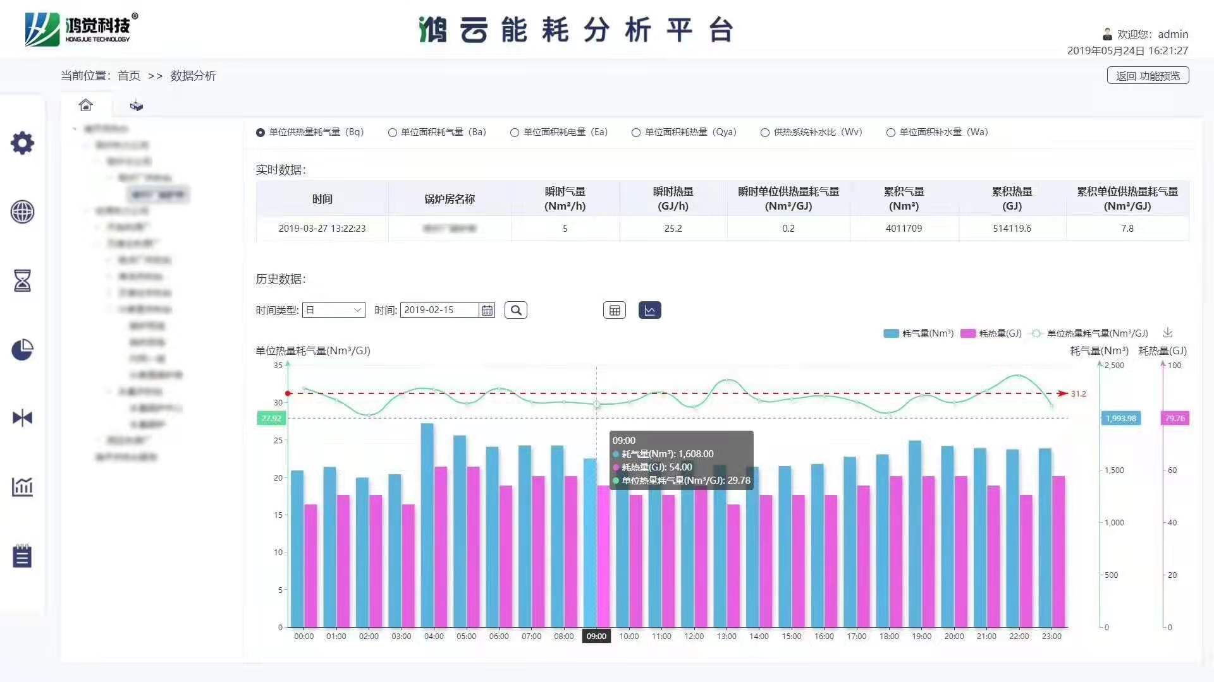This screenshot has width=1214, height=682.
Task: Click the 4011709 cumulative gas cell
Action: [904, 229]
